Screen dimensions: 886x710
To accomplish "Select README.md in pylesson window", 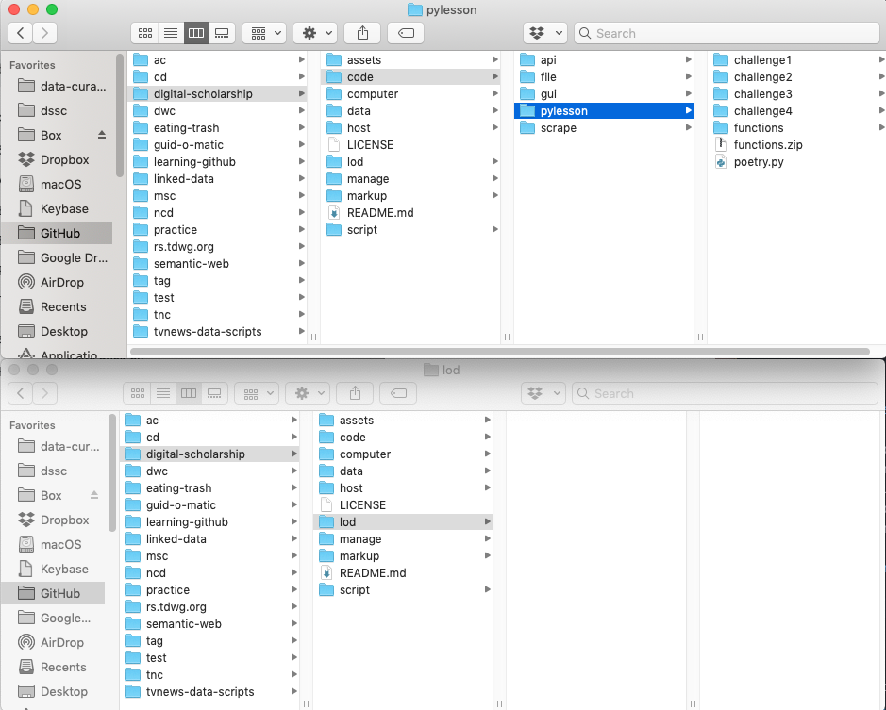I will coord(379,213).
